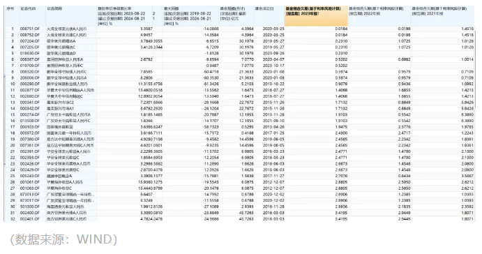482x254 pixels.
Task: Click 2023 duration cell 2.7076
Action: tap(341, 176)
